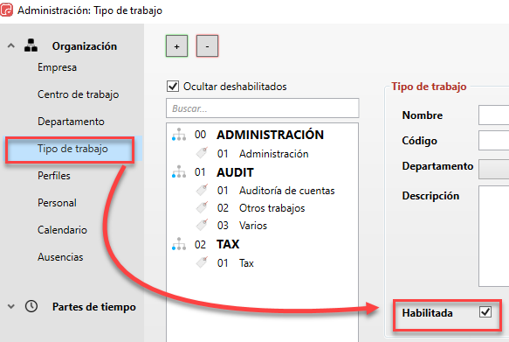Click the tag icon next to Varios
The image size is (509, 342).
tap(202, 226)
